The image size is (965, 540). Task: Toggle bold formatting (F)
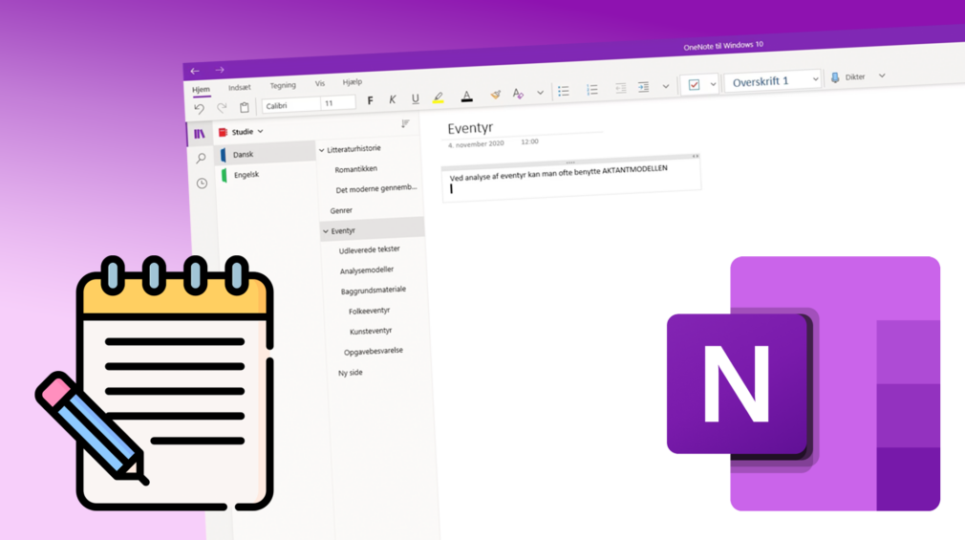point(370,100)
